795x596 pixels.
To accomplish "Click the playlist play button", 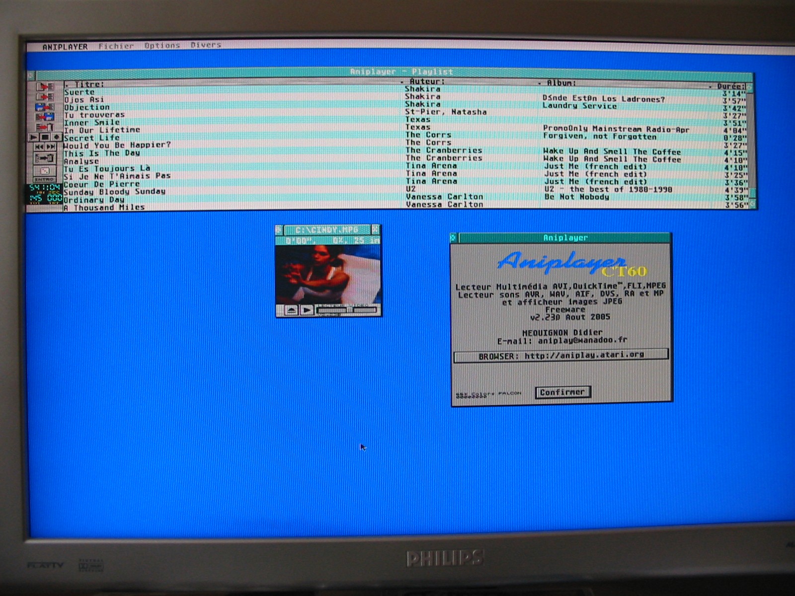I will [34, 137].
